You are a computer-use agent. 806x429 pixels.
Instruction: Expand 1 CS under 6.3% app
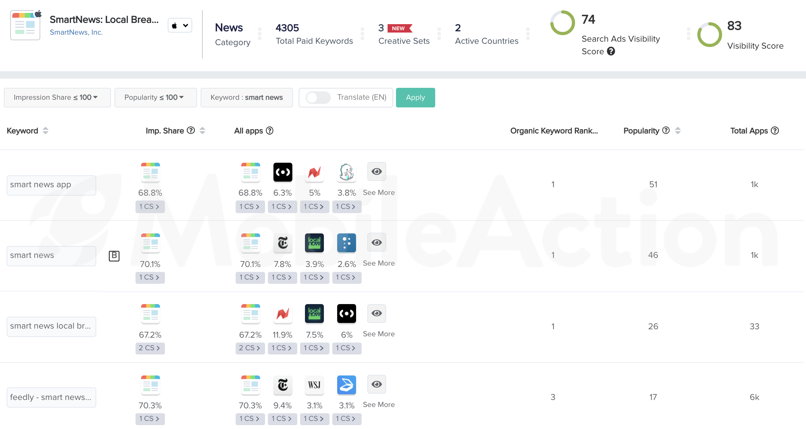(282, 206)
